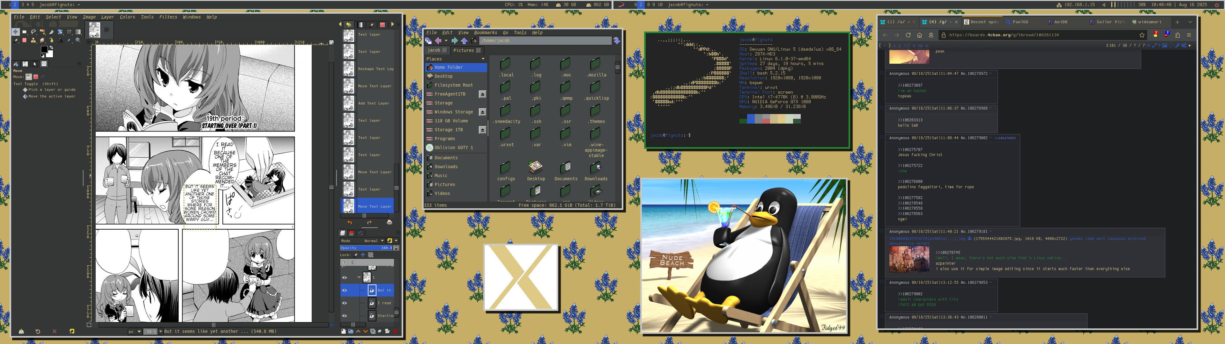Open the layer Mode Normal dropdown
The image size is (1225, 344).
tap(371, 241)
